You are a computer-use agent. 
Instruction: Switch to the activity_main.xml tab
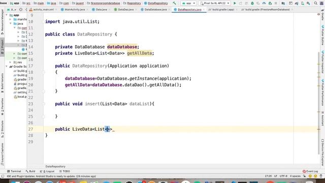coord(43,10)
